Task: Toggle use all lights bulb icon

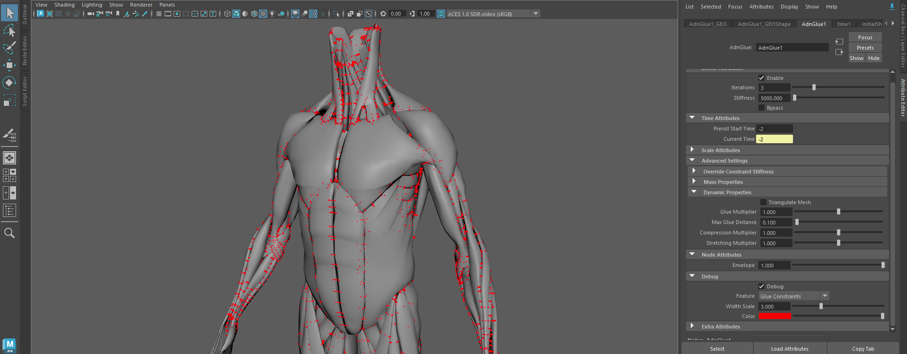Action: (x=272, y=14)
